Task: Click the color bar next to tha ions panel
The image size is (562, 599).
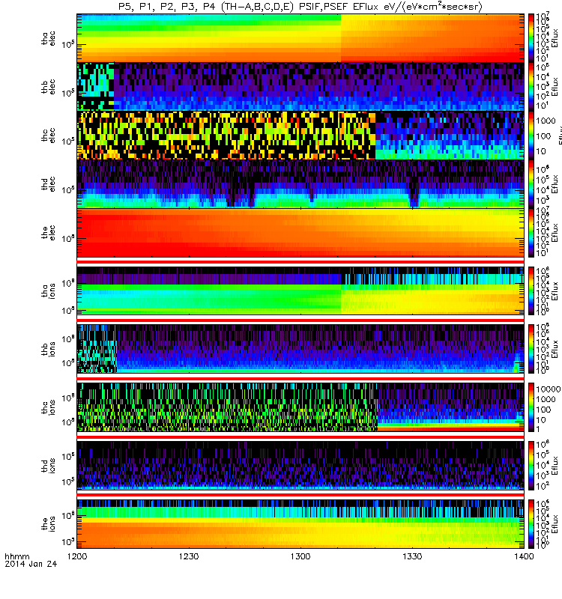Action: click(x=531, y=291)
